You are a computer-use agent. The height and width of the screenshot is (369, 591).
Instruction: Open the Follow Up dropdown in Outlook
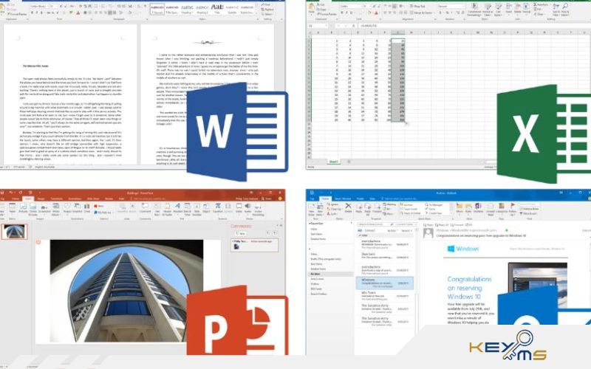click(x=512, y=210)
